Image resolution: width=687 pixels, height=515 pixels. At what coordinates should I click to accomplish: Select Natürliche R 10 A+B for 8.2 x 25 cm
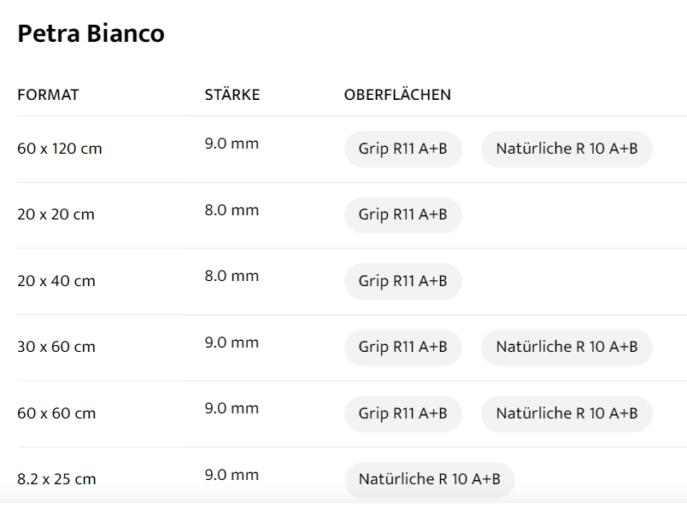click(429, 479)
